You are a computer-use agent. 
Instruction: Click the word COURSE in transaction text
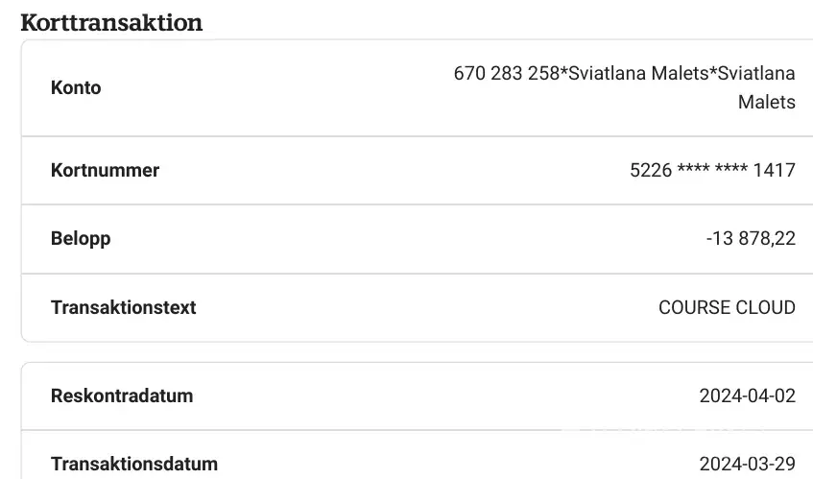[694, 307]
